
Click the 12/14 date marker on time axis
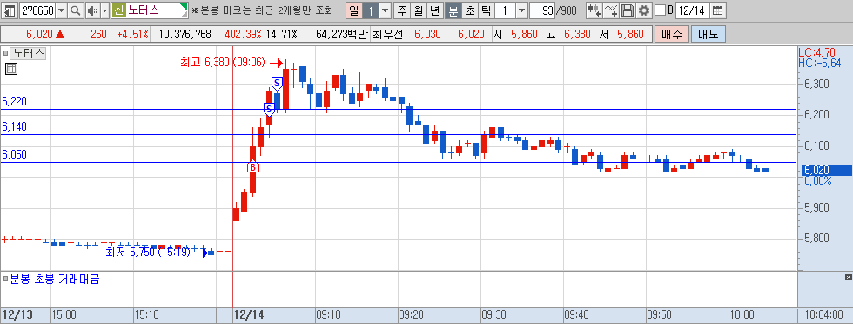click(x=249, y=314)
